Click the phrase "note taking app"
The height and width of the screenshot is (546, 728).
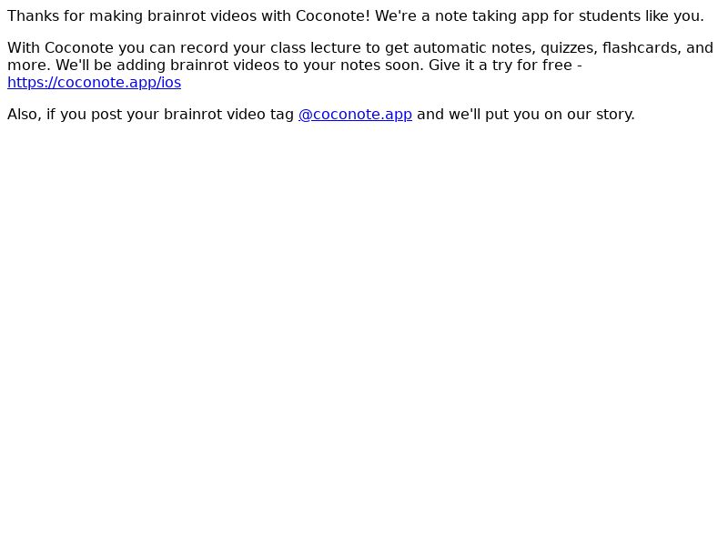click(x=491, y=16)
